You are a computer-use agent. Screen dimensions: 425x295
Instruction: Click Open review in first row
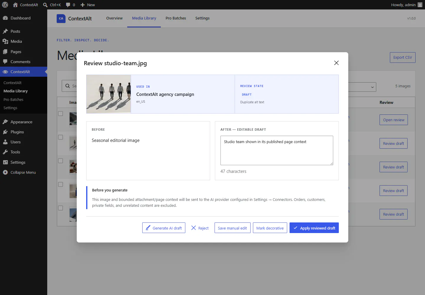pyautogui.click(x=394, y=120)
